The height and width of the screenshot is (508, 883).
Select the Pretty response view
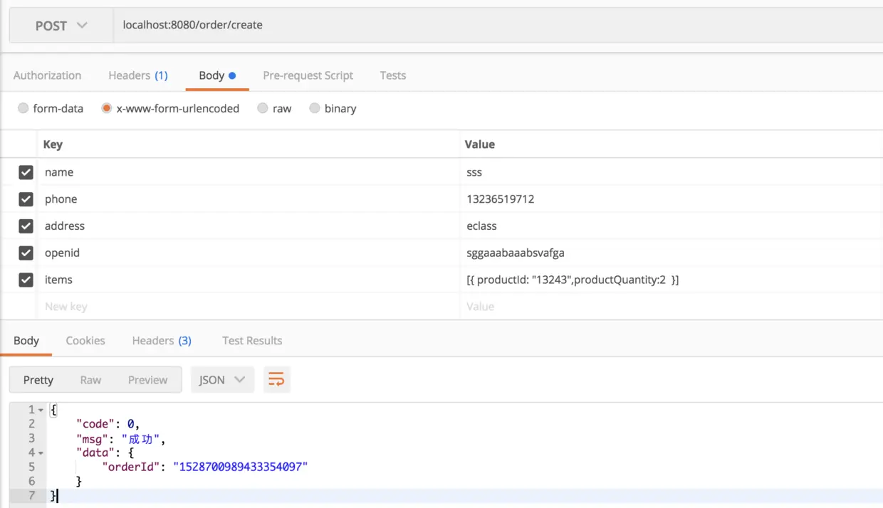pos(38,380)
